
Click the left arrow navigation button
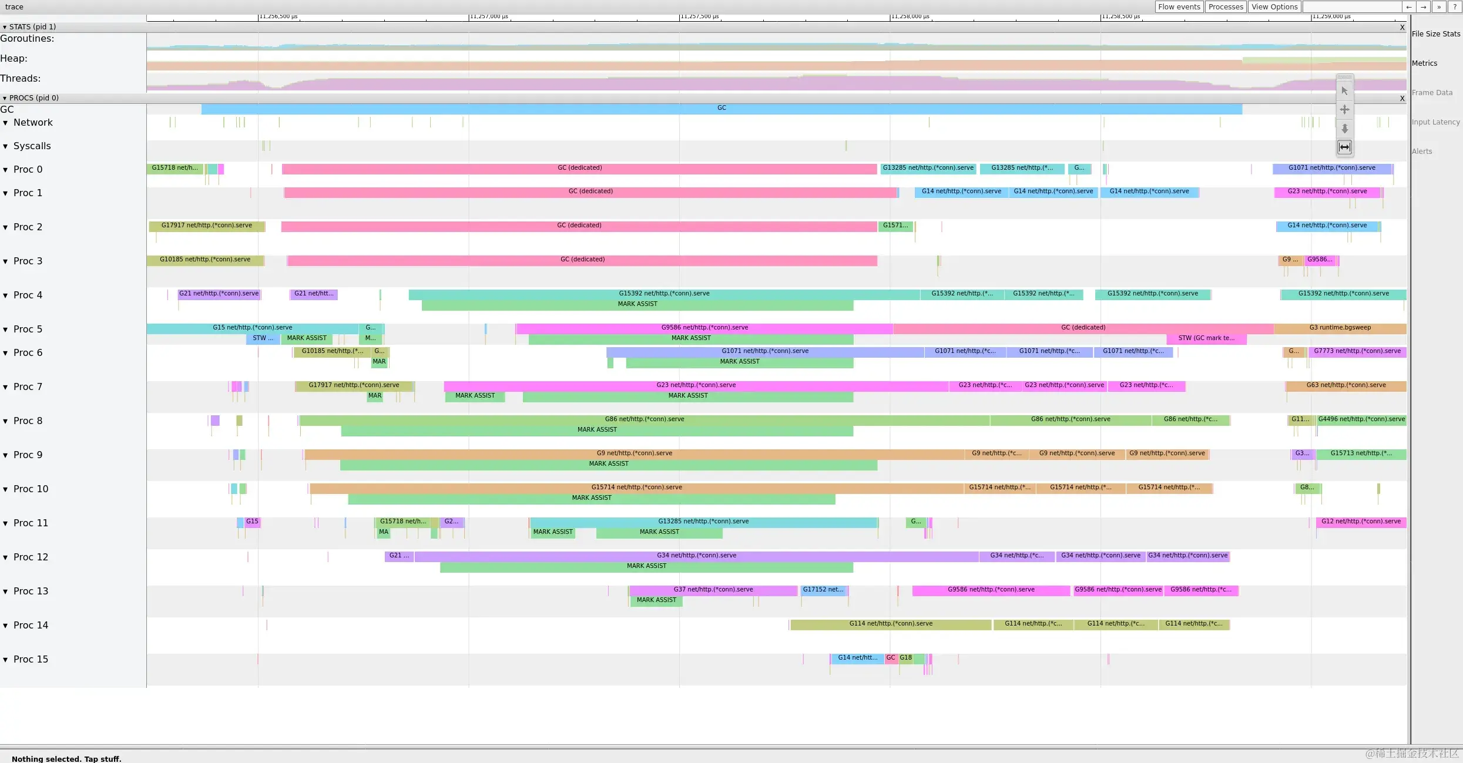pyautogui.click(x=1409, y=7)
